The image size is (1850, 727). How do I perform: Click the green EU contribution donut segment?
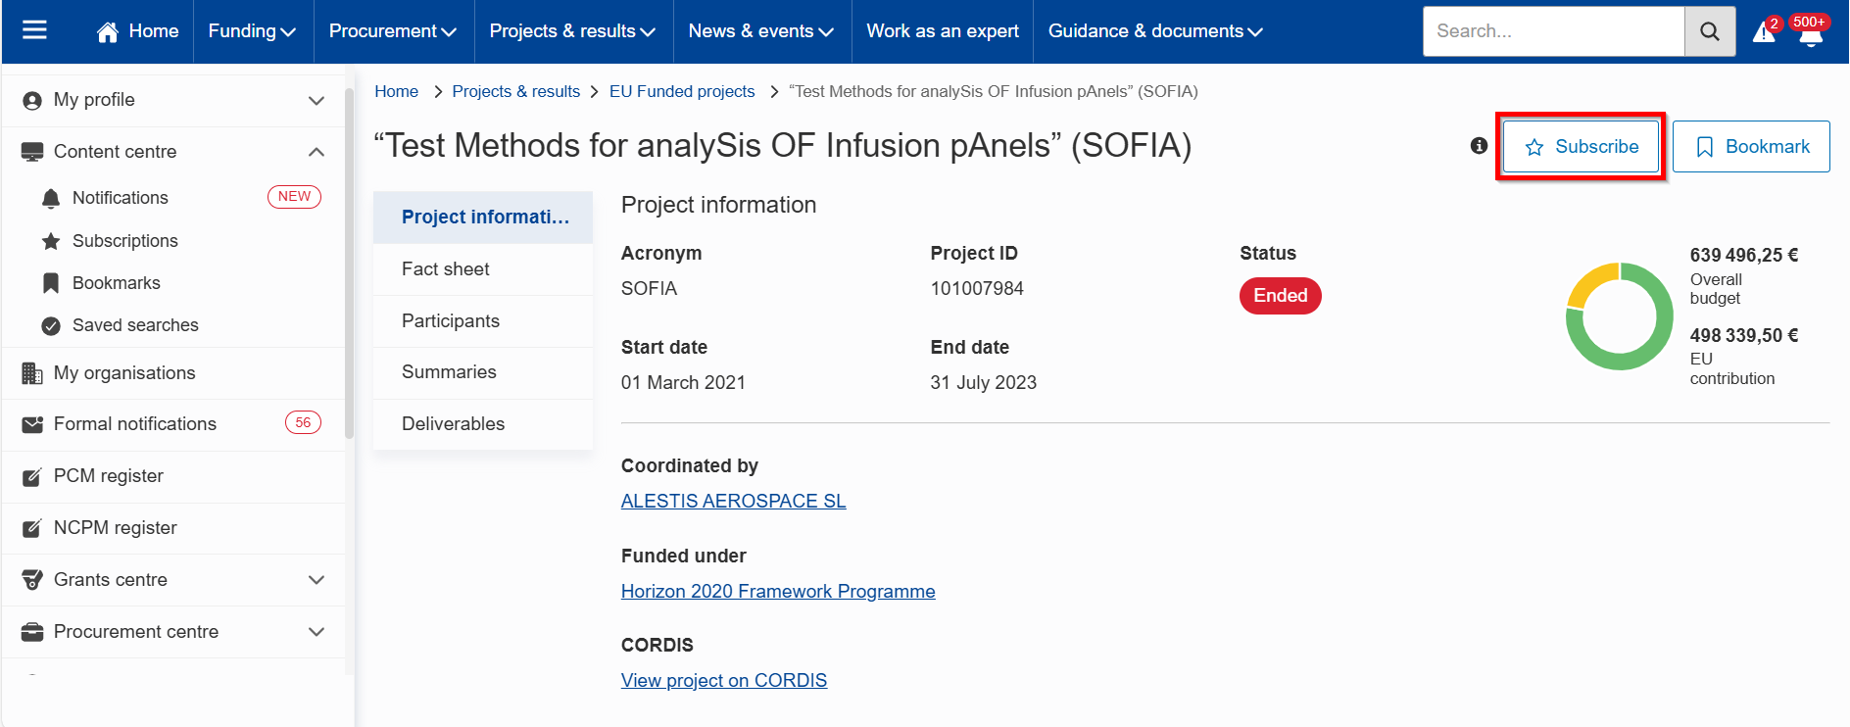click(x=1654, y=351)
